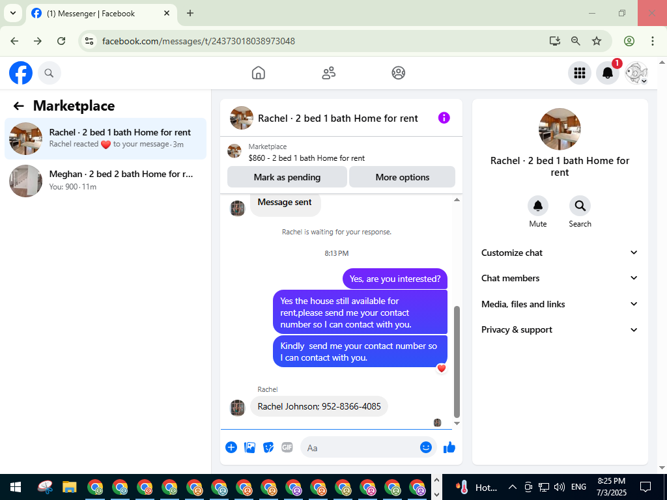
Task: Click the large listing photo in the info panel
Action: [560, 129]
